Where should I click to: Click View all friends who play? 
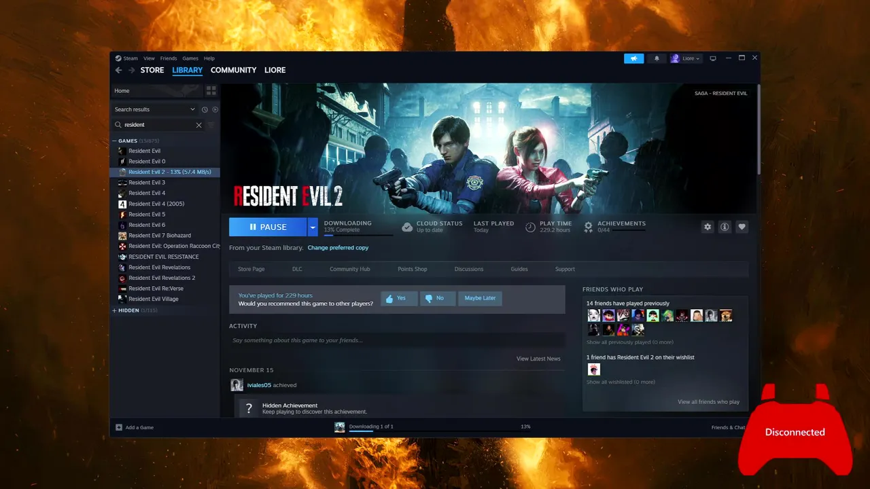[708, 402]
